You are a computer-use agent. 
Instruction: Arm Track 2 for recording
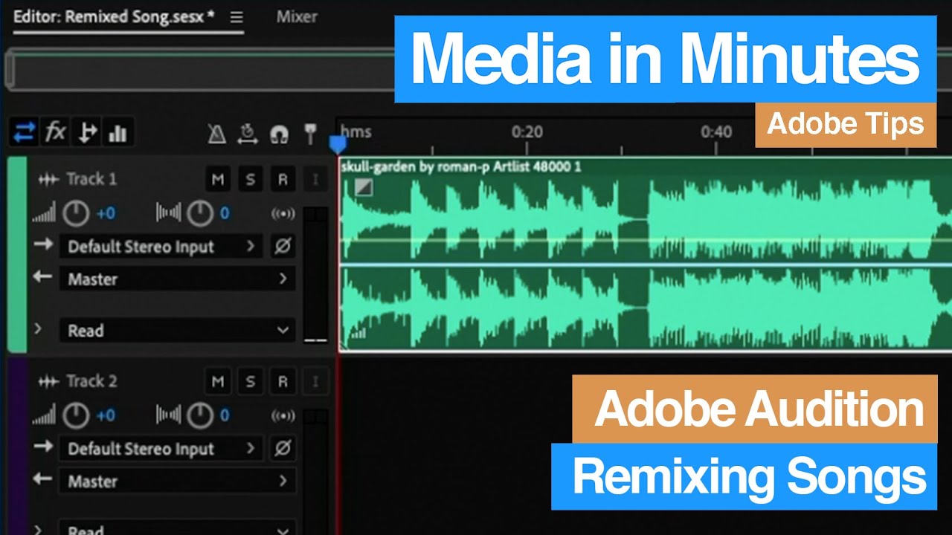(283, 382)
